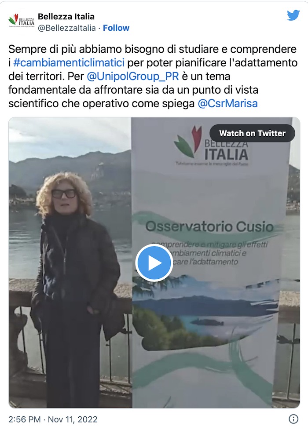
Task: Click the Bellezza Italia logo on banner
Action: coord(211,146)
